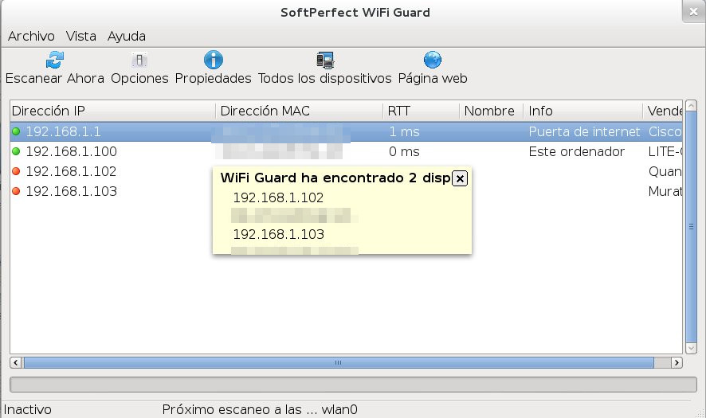Open Opciones from the toolbar
Viewport: 706px width, 418px height.
click(139, 68)
